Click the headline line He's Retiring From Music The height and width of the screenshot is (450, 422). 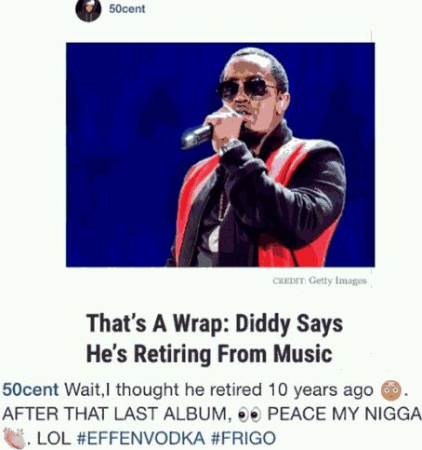click(x=209, y=354)
